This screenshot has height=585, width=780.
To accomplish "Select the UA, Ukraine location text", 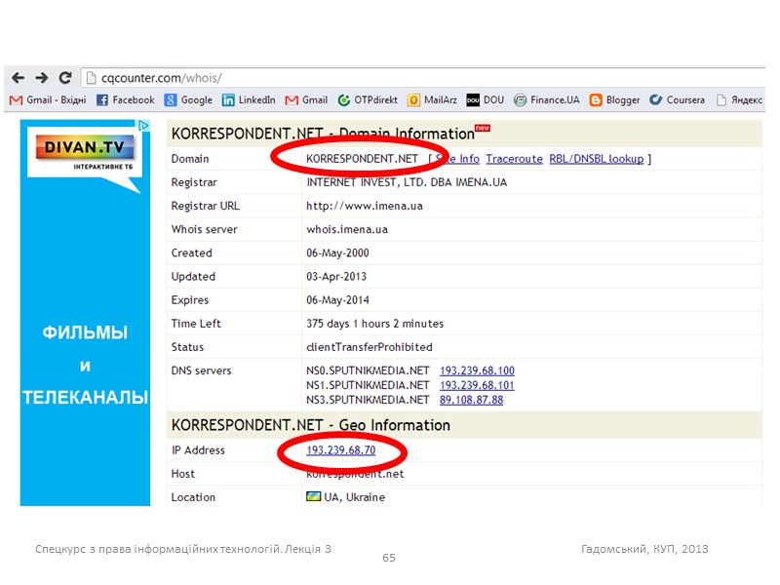I will click(355, 497).
